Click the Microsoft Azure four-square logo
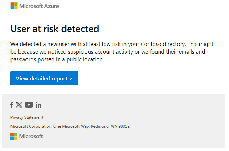The height and width of the screenshot is (151, 229). pyautogui.click(x=14, y=6)
